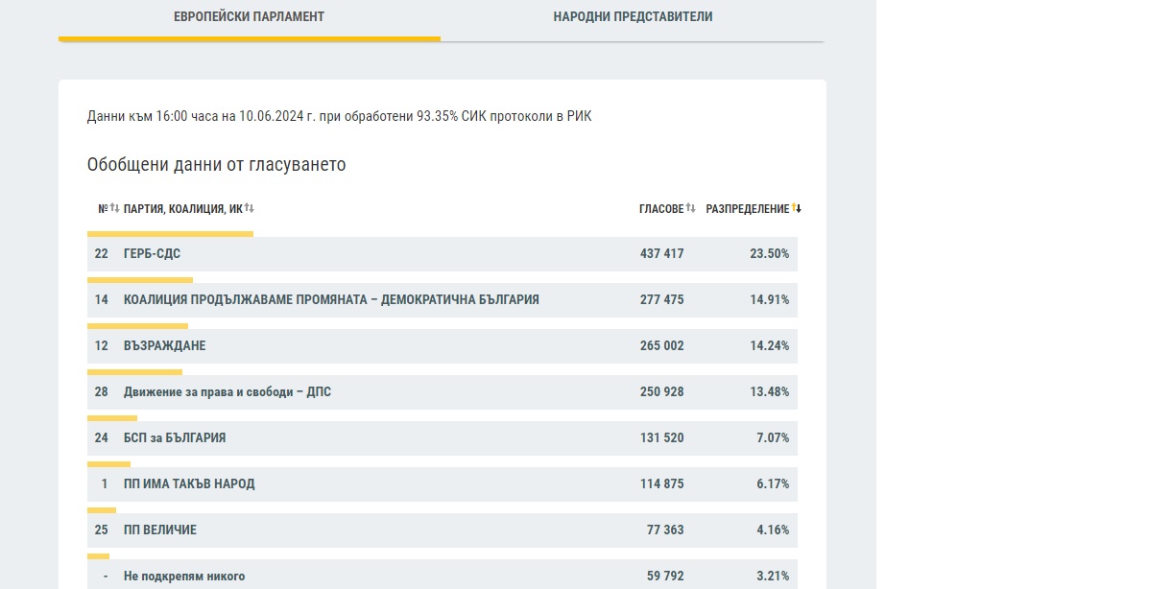Open the НАРОДНИ ПРЕДСТАВИТЕЛИ tab
The image size is (1149, 589).
(x=633, y=17)
